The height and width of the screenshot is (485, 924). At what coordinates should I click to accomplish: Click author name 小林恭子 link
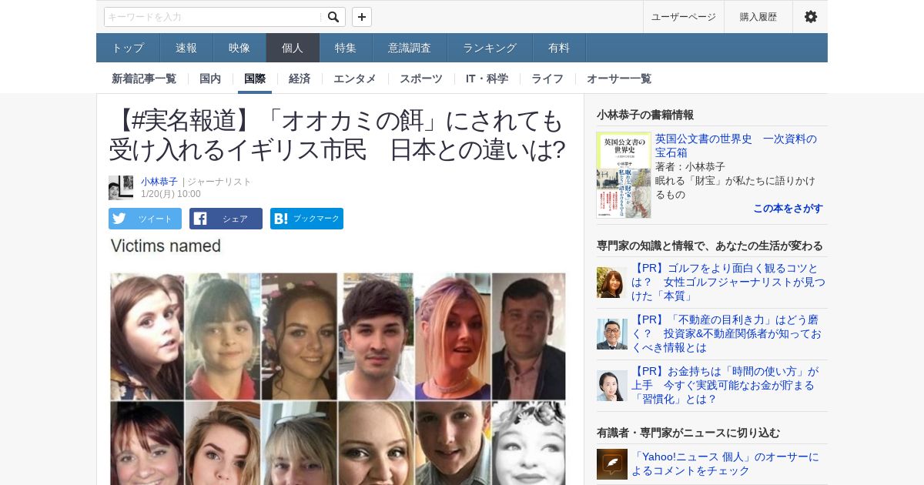coord(159,182)
